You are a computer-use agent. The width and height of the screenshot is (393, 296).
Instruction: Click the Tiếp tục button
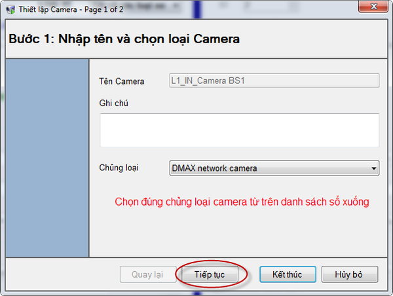pyautogui.click(x=210, y=274)
